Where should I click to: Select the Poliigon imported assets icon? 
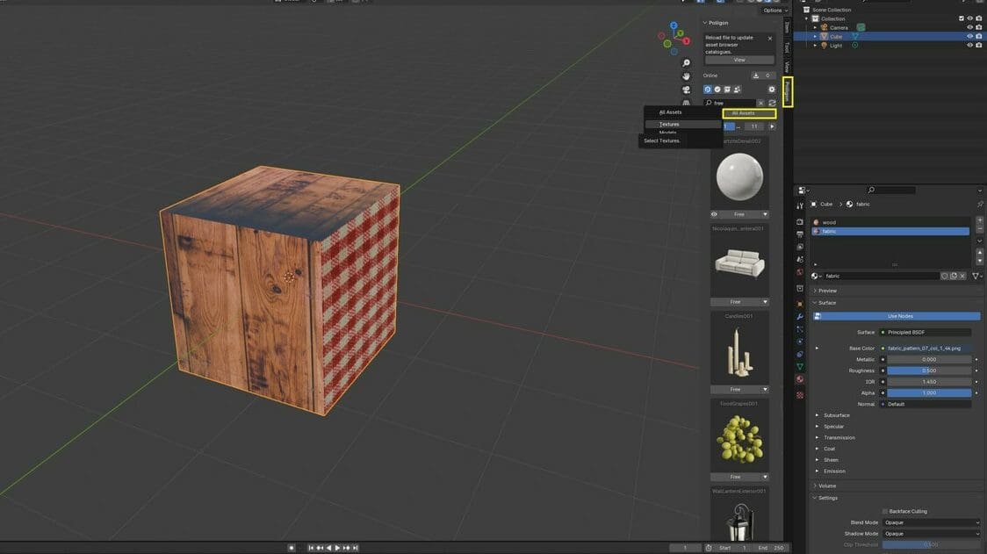(x=727, y=90)
